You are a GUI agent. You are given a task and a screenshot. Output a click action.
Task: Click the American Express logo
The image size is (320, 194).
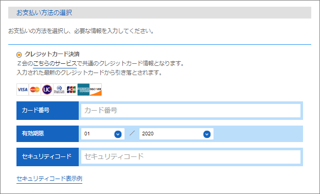[x=83, y=90]
